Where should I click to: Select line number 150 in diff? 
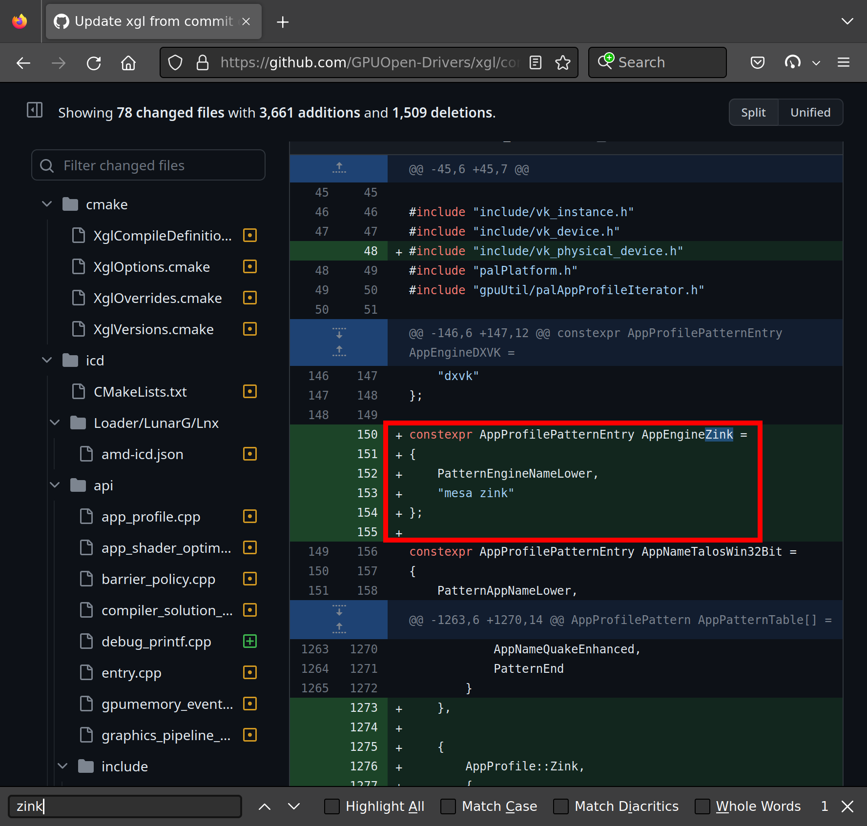click(367, 434)
